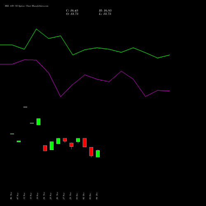Select the high value "H: 16.85"
This screenshot has height=206, width=206.
tap(105, 11)
